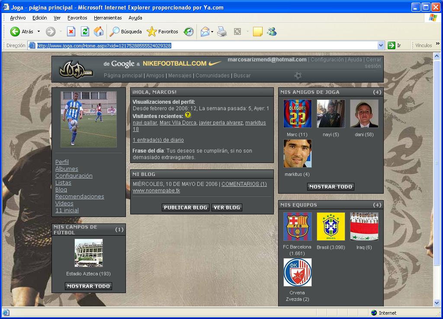Go to the Home house icon
The image size is (443, 319).
pyautogui.click(x=99, y=32)
